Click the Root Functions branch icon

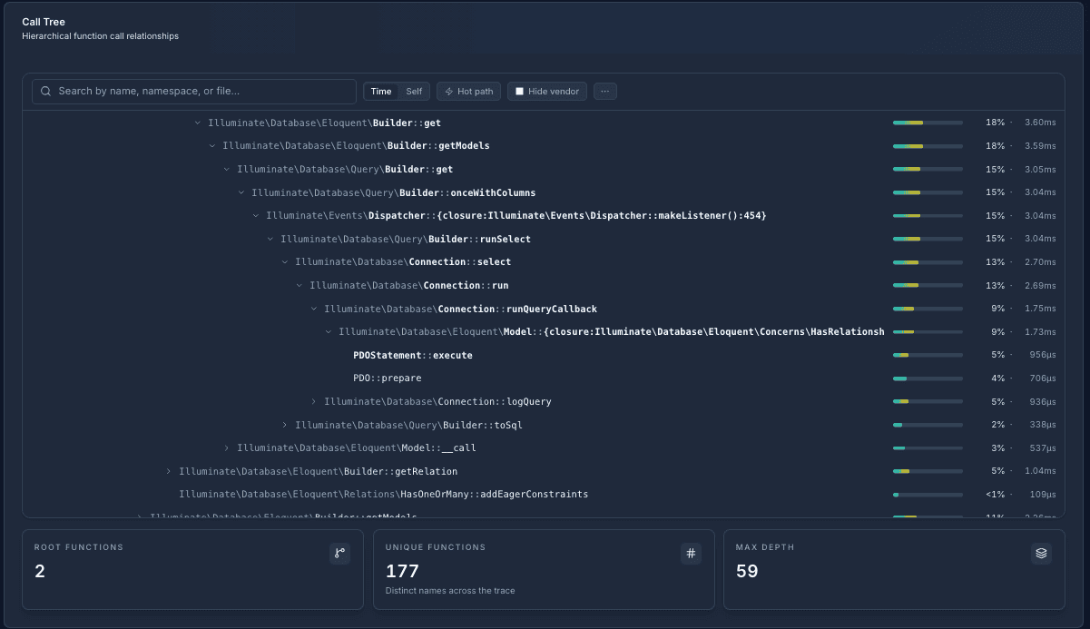pos(339,554)
